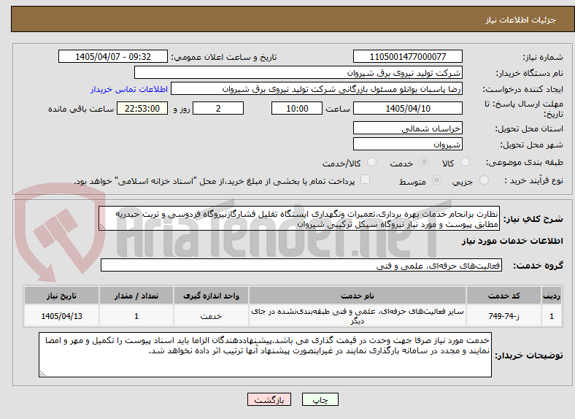Screen dimensions: 575x419
Task: Click the نوع فرآیند خرید label
Action: click(533, 180)
